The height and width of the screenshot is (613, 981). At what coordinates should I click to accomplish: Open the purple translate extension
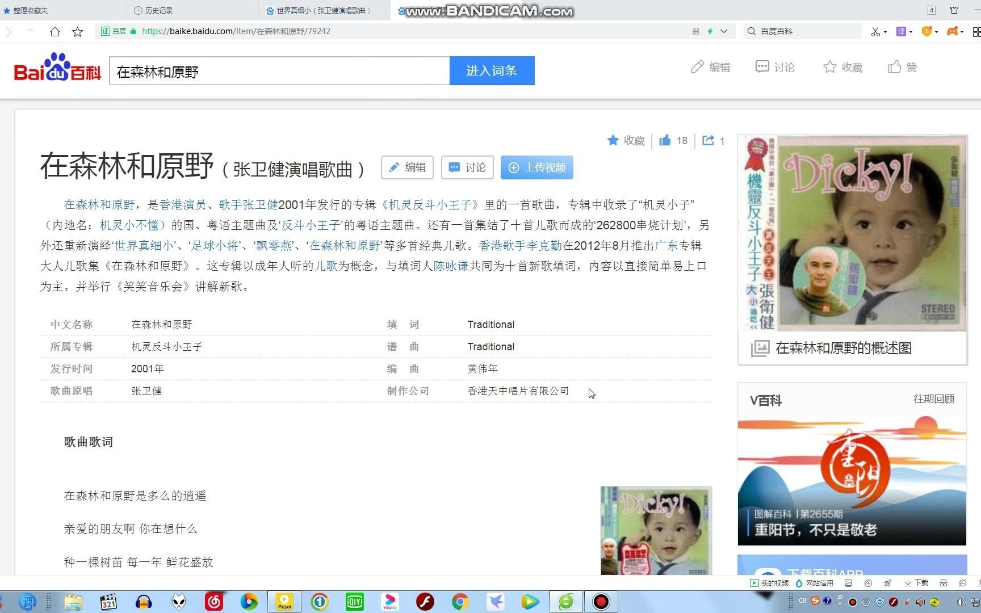pyautogui.click(x=901, y=32)
